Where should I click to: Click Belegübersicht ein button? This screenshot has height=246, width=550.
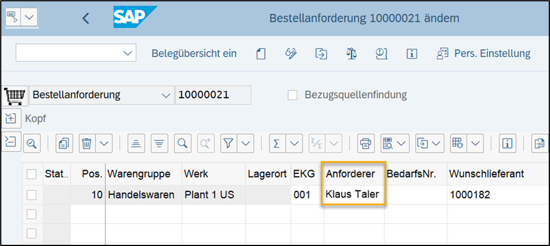click(194, 53)
